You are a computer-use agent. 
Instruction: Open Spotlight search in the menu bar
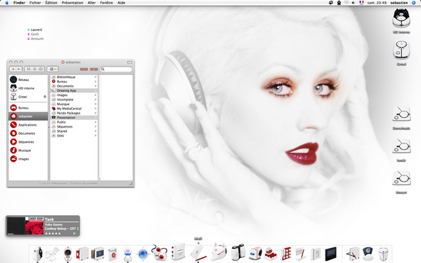click(x=414, y=3)
